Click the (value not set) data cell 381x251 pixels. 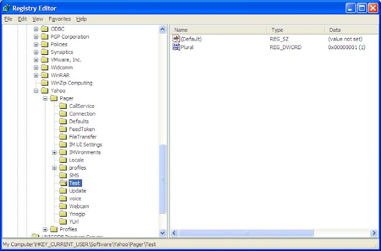[x=345, y=39]
